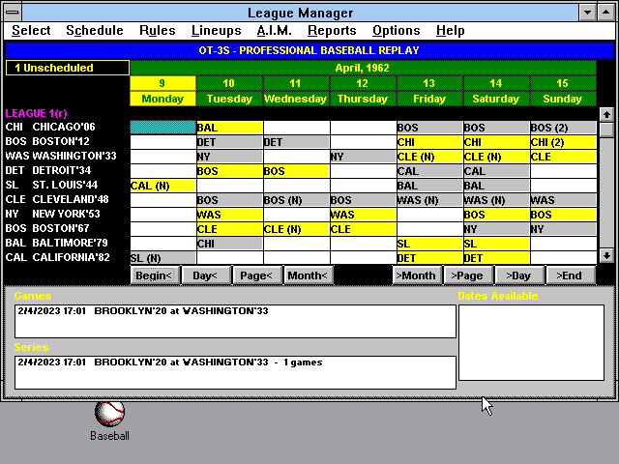Open the Reports menu
Image resolution: width=619 pixels, height=464 pixels.
pyautogui.click(x=332, y=31)
